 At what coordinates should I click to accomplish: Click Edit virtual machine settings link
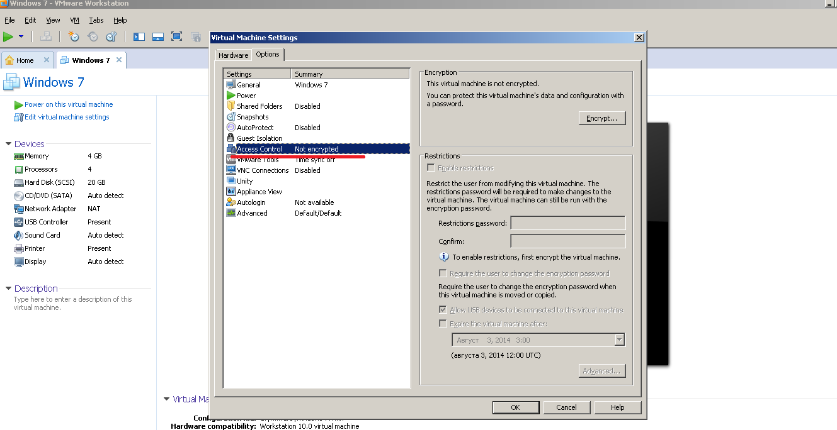point(67,117)
